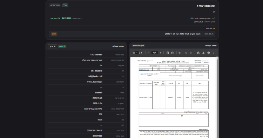Click the registration number value 250
The height and width of the screenshot is (138, 263).
click(101, 114)
